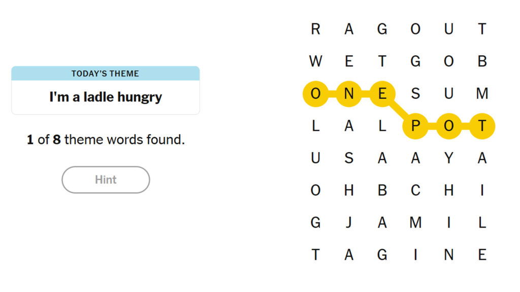Click the letter J tile

coord(349,222)
